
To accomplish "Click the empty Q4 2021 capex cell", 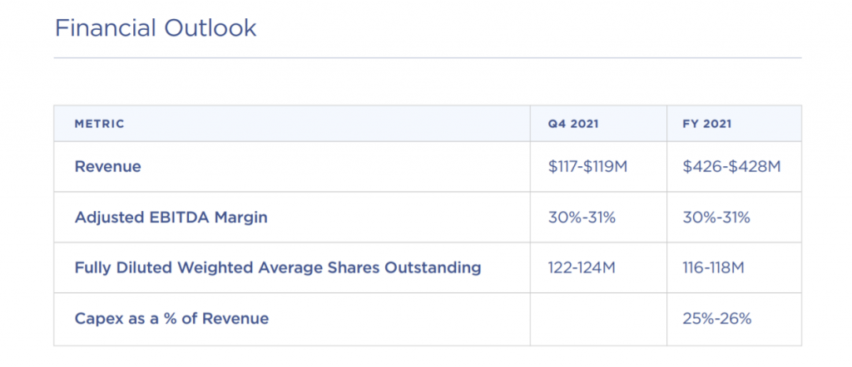I will pyautogui.click(x=598, y=319).
